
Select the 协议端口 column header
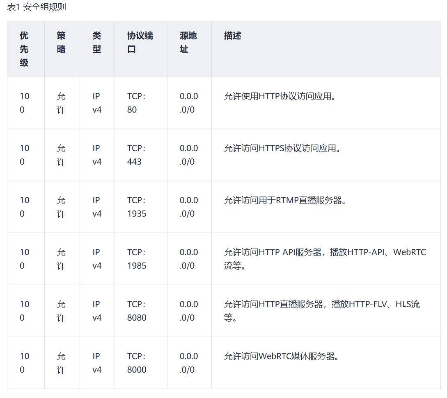(140, 43)
